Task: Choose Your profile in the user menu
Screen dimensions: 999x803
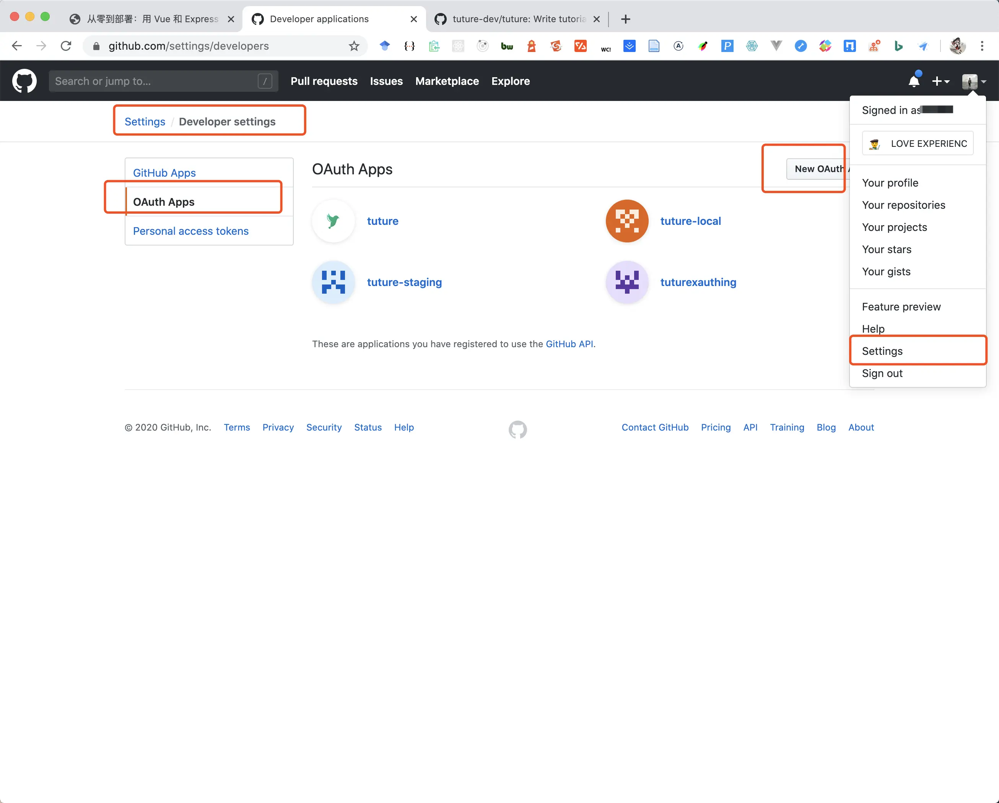Action: click(x=918, y=183)
